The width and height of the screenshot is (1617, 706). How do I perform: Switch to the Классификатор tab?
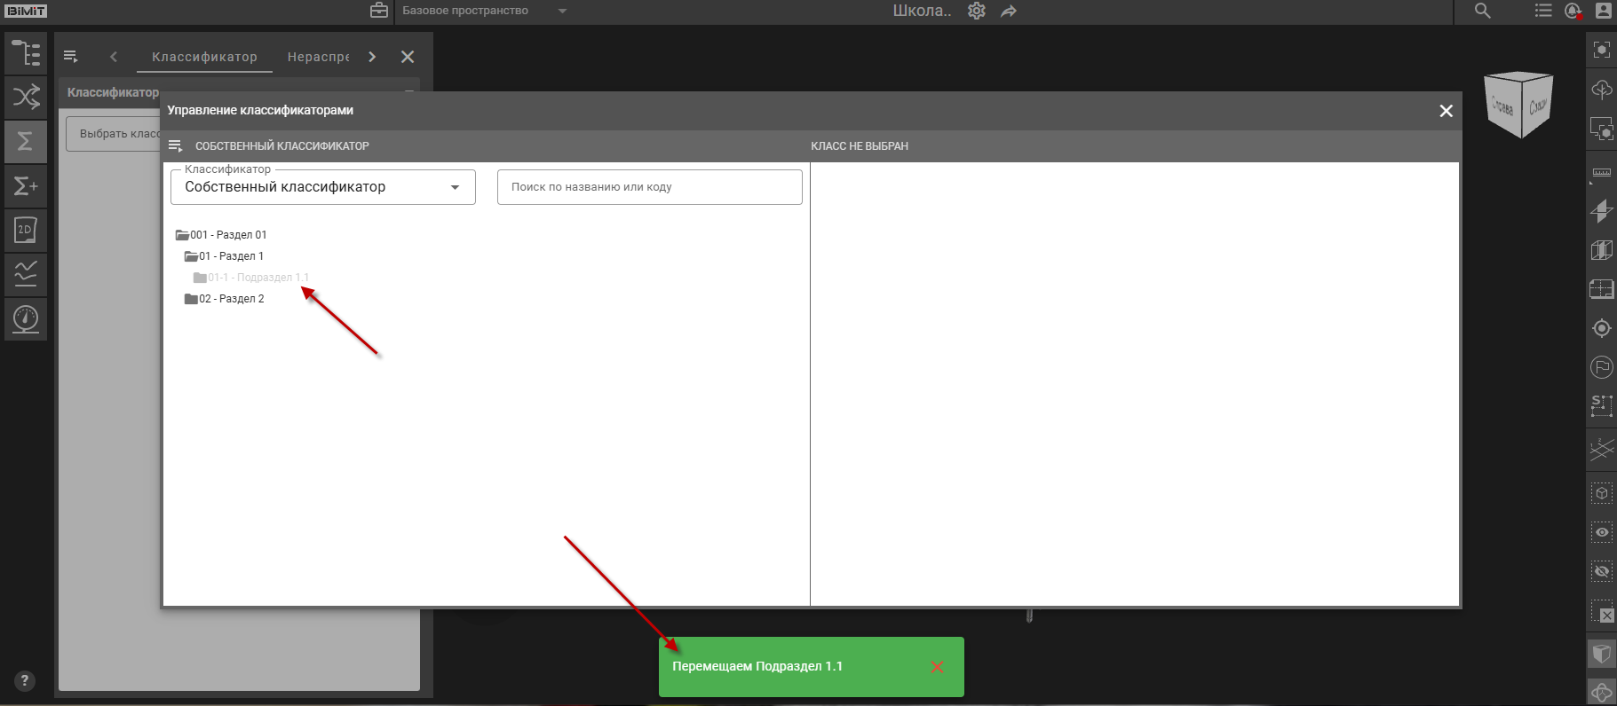coord(204,57)
